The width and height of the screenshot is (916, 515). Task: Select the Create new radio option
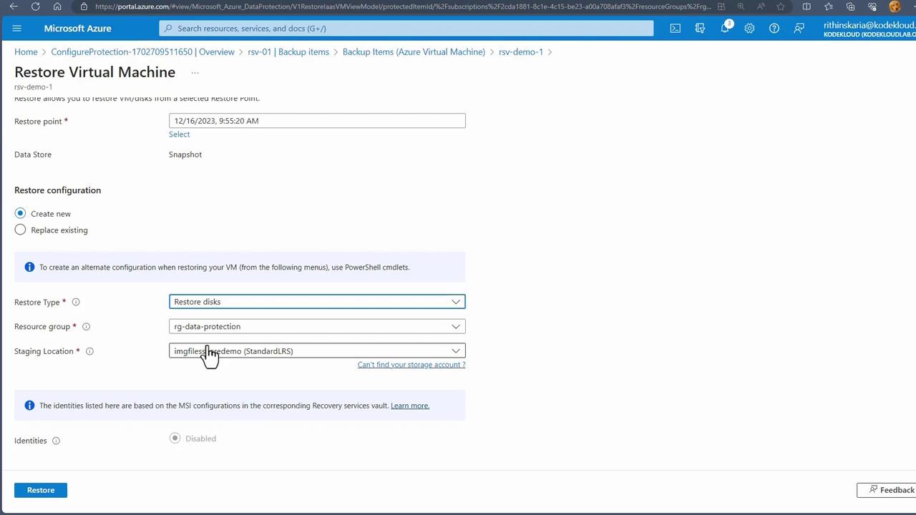point(20,213)
